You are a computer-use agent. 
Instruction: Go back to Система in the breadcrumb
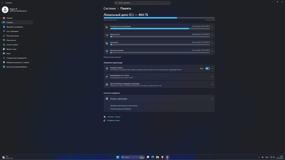click(109, 9)
